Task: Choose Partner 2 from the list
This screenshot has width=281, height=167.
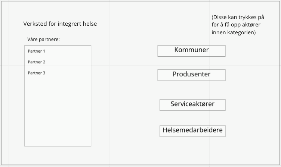Action: click(37, 62)
